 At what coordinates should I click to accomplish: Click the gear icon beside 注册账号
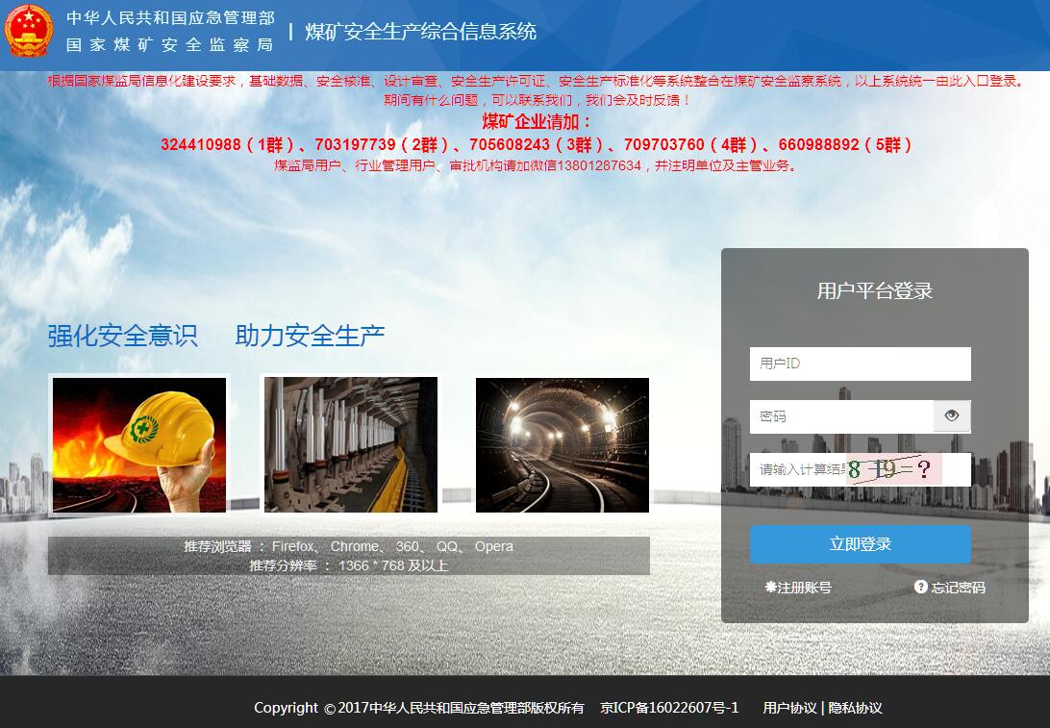pyautogui.click(x=770, y=587)
